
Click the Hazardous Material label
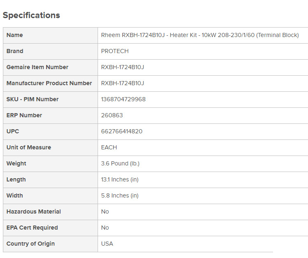34,212
